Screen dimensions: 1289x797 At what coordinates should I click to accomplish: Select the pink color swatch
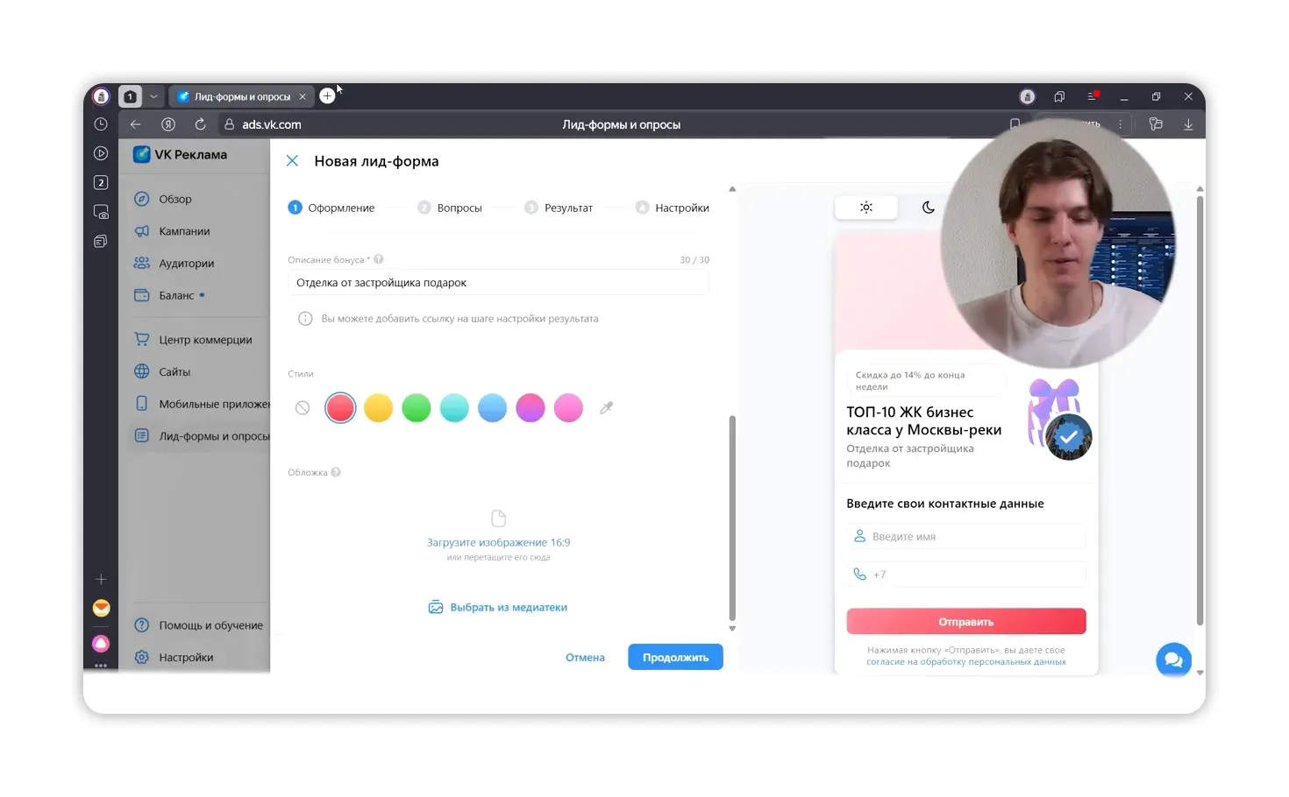[x=568, y=407]
